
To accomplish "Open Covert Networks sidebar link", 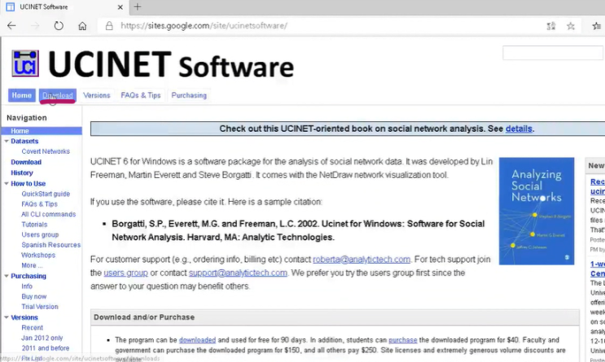I will click(x=46, y=151).
